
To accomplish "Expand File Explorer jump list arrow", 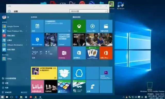I will point(26,78).
